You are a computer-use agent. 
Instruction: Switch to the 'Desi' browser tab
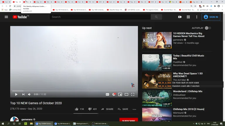59,2
